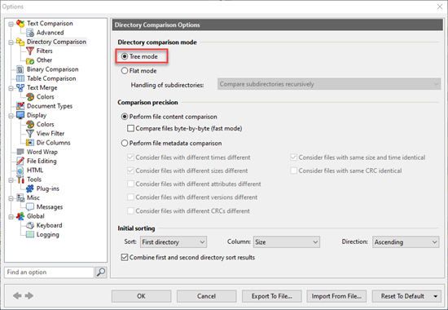Toggle Consider files with different attributes different
Viewport: 448px width, 310px height.
pyautogui.click(x=130, y=184)
